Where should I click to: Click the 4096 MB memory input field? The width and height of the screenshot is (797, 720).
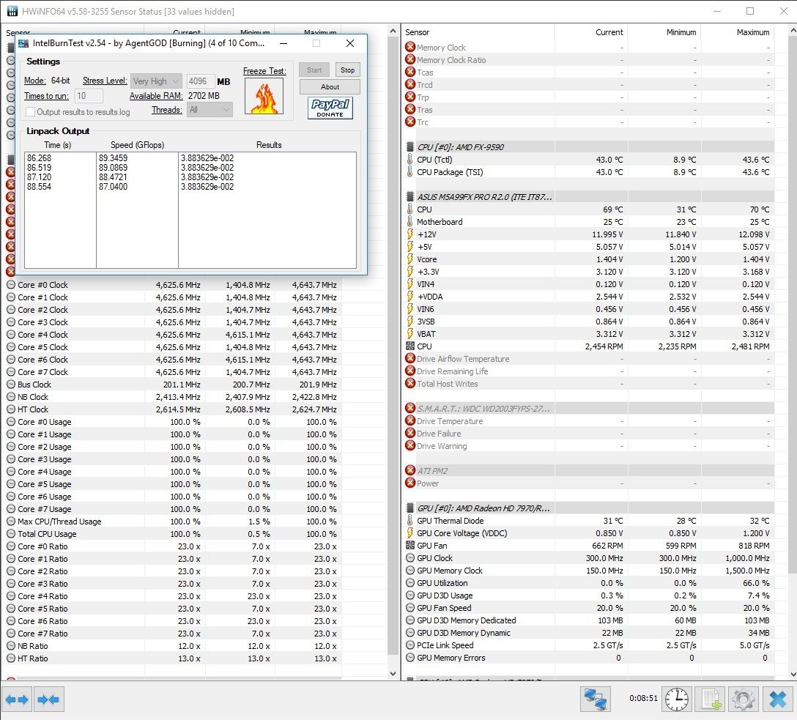[x=200, y=81]
